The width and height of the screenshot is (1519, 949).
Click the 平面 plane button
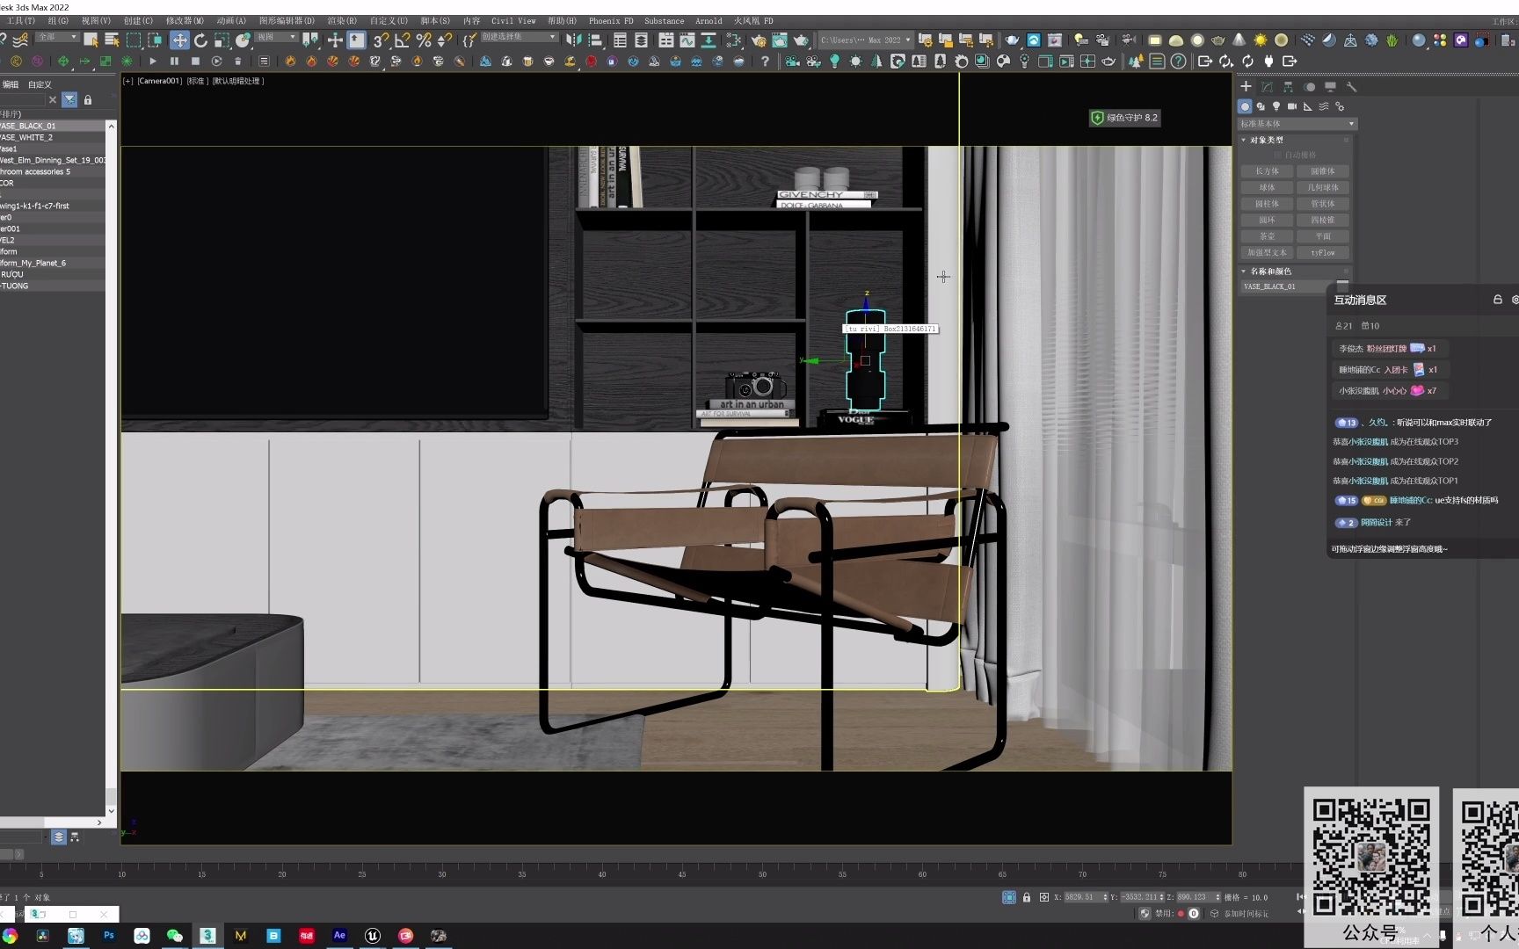click(1323, 236)
